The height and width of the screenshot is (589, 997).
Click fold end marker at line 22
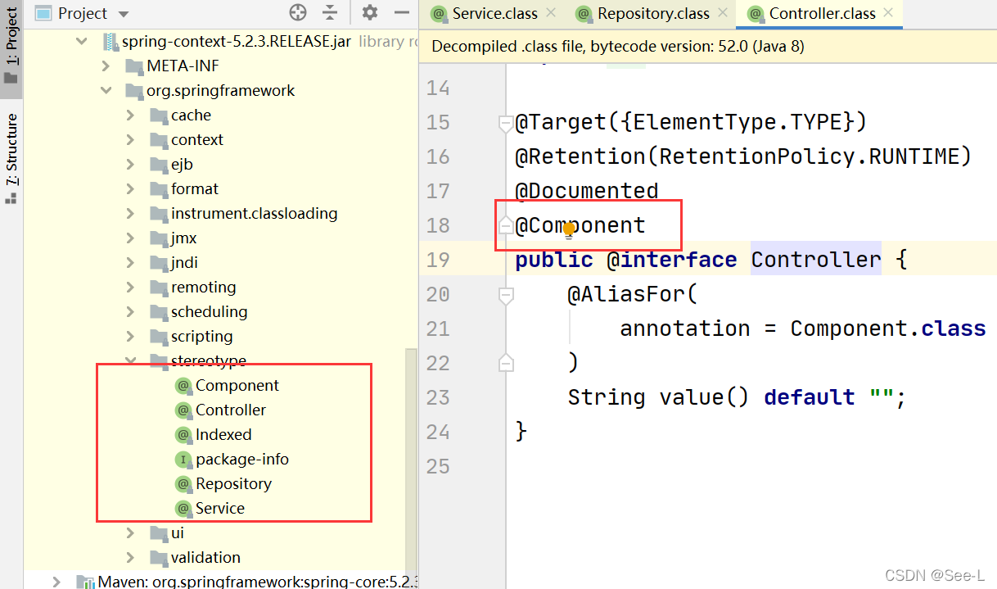(506, 361)
